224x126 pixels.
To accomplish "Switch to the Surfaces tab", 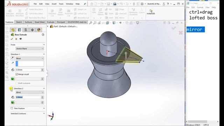I will click(x=28, y=22).
